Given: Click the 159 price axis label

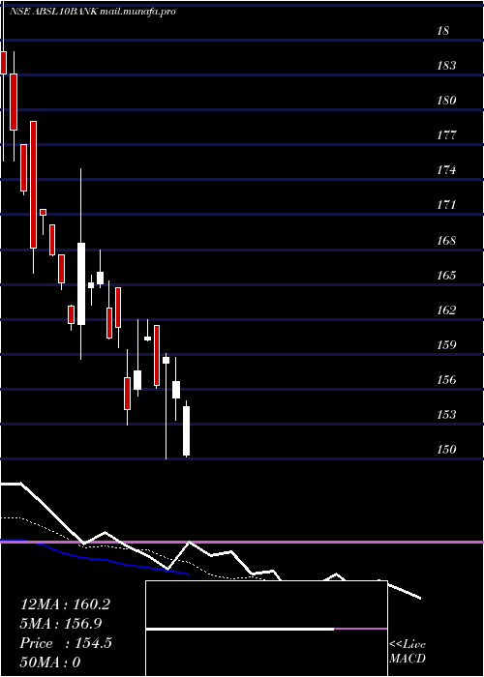Looking at the screenshot, I should coord(446,345).
